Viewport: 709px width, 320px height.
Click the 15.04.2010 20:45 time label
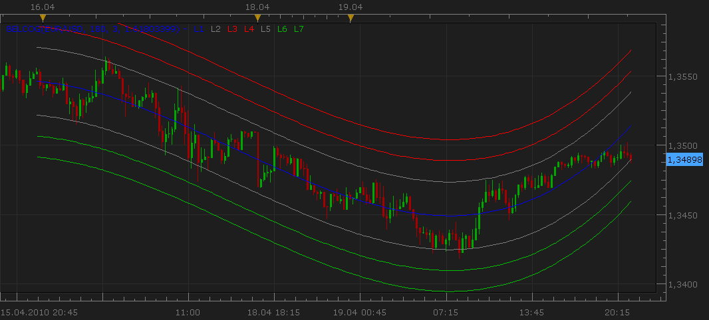click(x=39, y=312)
